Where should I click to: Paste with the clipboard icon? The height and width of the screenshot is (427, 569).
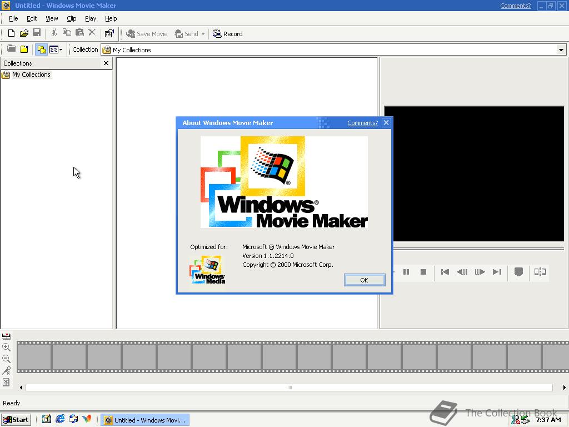(x=79, y=33)
